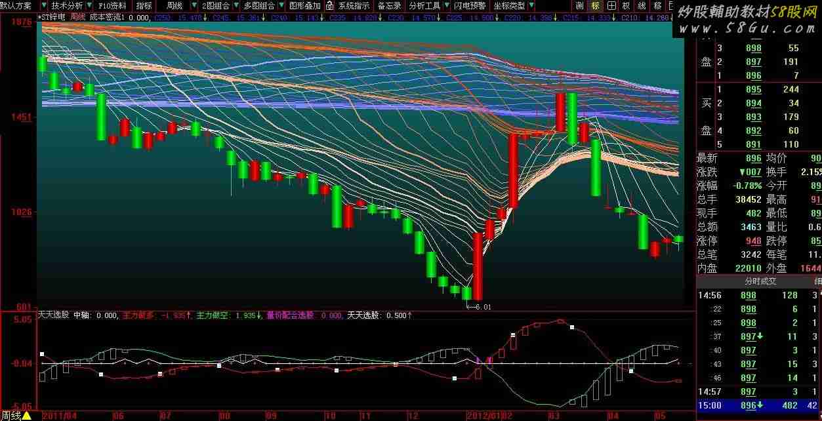This screenshot has width=822, height=421.
Task: Click the 指标 indicator button
Action: [144, 5]
